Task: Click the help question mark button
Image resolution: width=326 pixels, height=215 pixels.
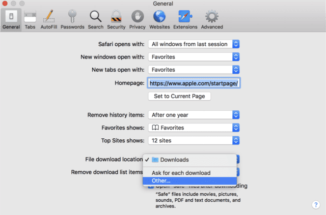Action: 315,204
